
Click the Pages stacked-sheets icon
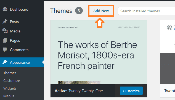pos(5,40)
